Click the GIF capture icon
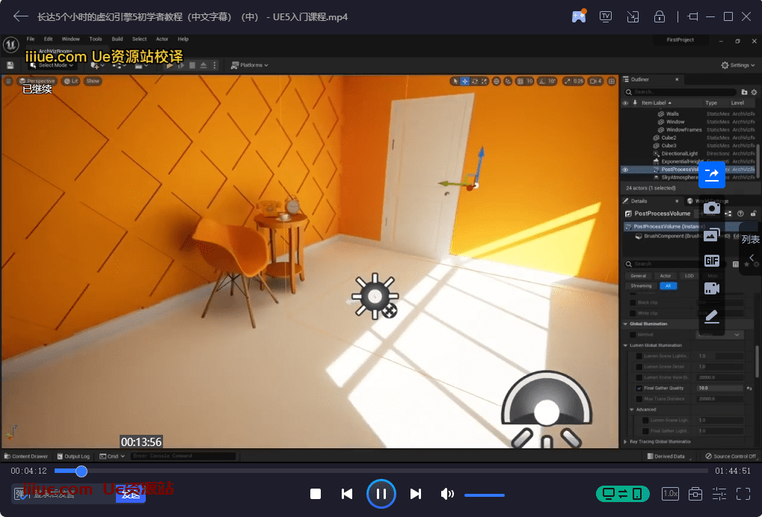Viewport: 762px width, 517px height. tap(711, 261)
